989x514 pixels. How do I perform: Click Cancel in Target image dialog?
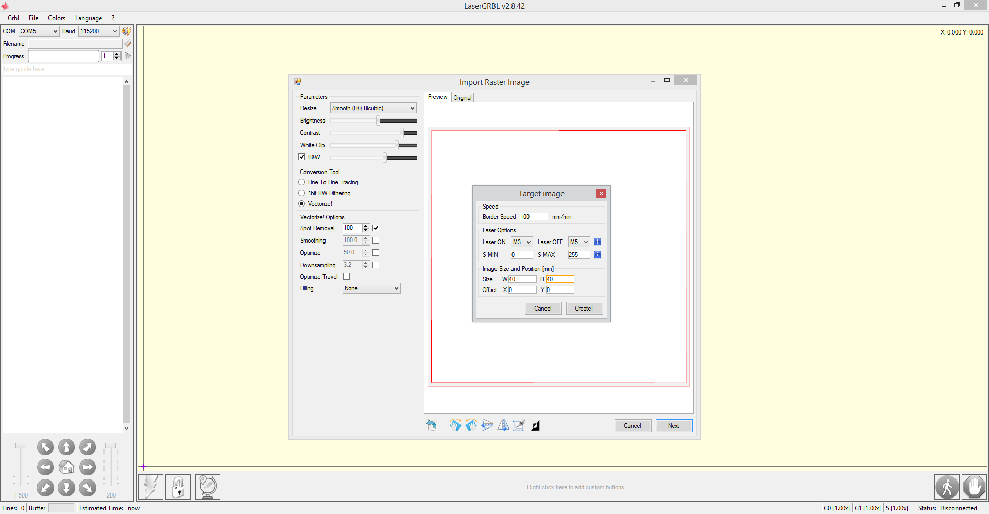coord(543,309)
